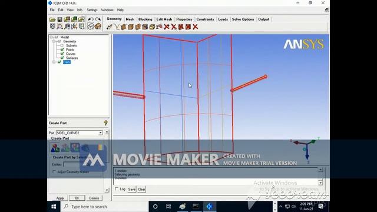Click the Apply button
Image resolution: width=377 pixels, height=212 pixels.
click(x=60, y=198)
